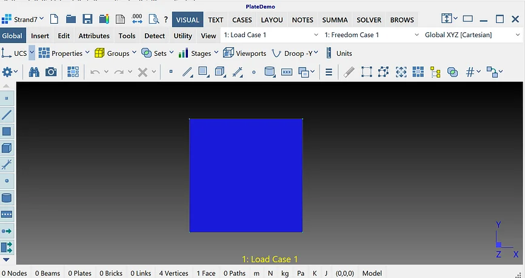Open the Attributes menu
525x278 pixels.
coord(94,36)
